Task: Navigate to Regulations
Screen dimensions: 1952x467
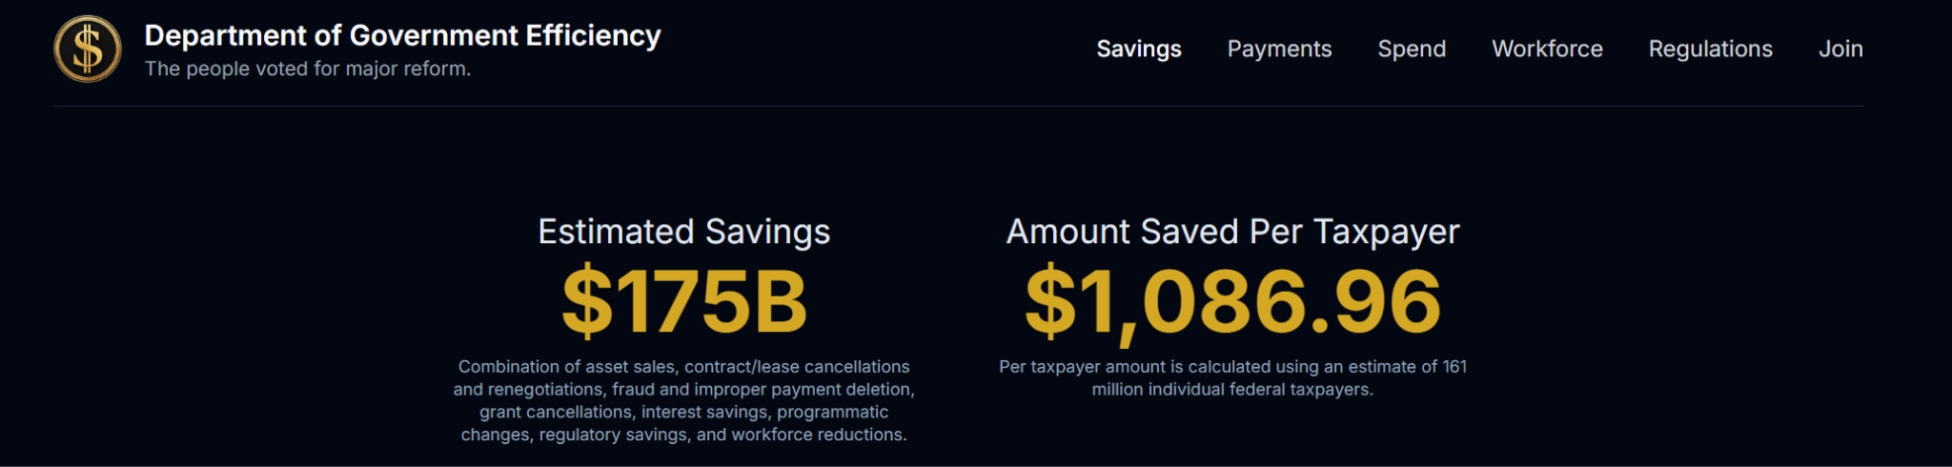Action: click(x=1710, y=49)
